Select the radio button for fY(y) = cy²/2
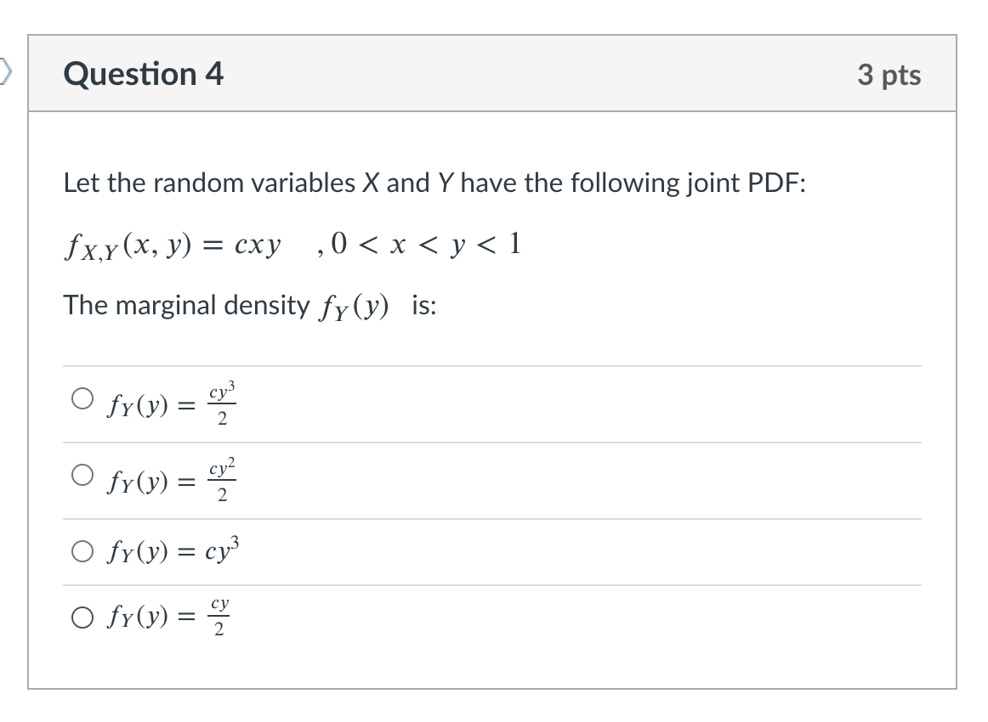 pos(82,477)
